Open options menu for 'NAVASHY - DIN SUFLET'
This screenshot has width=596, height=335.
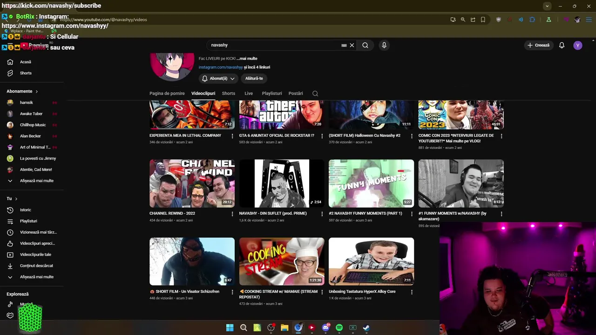pos(322,214)
